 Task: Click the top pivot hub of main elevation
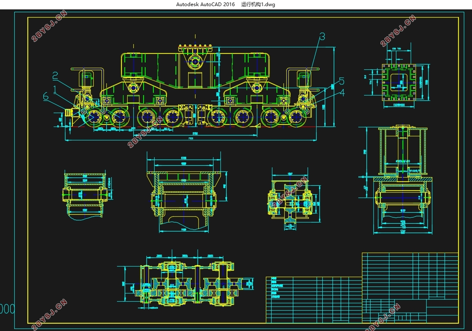tap(196, 62)
